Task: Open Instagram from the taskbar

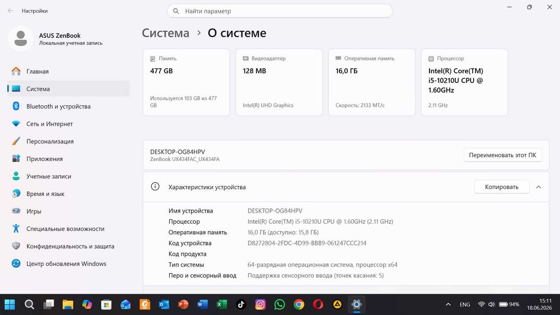Action: (x=260, y=304)
